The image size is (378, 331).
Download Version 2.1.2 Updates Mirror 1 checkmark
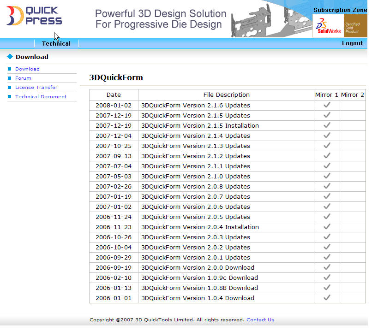(x=327, y=155)
